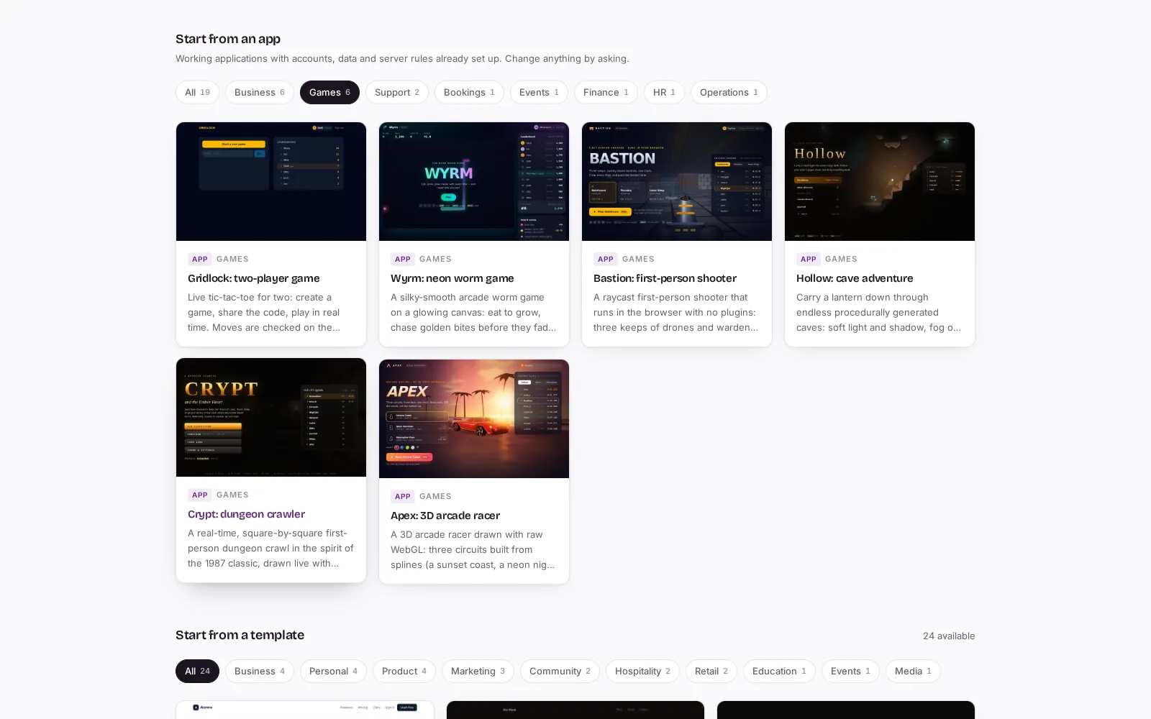
Task: Show Personal templates
Action: coord(333,671)
